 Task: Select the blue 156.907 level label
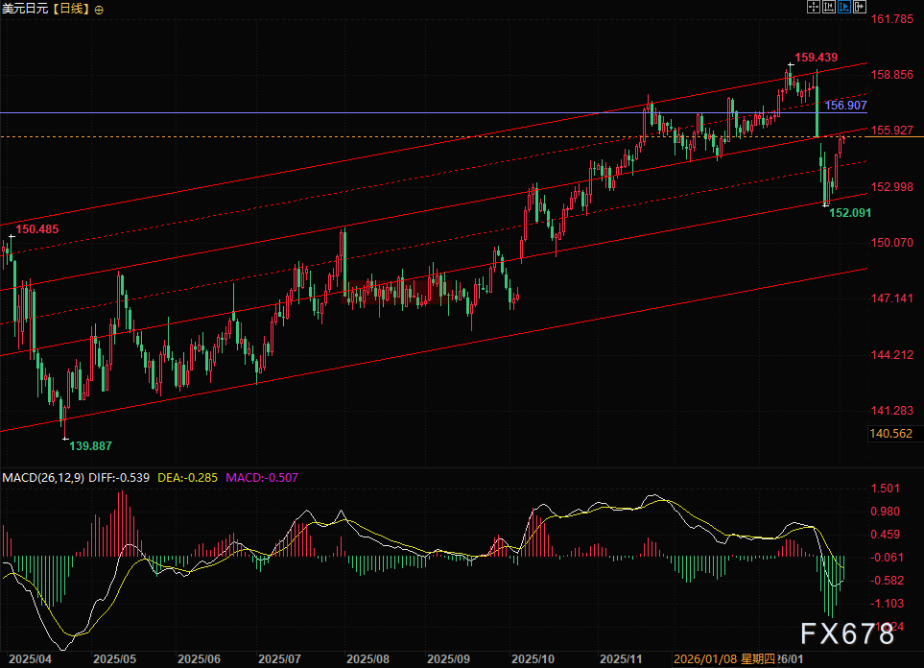tap(846, 105)
